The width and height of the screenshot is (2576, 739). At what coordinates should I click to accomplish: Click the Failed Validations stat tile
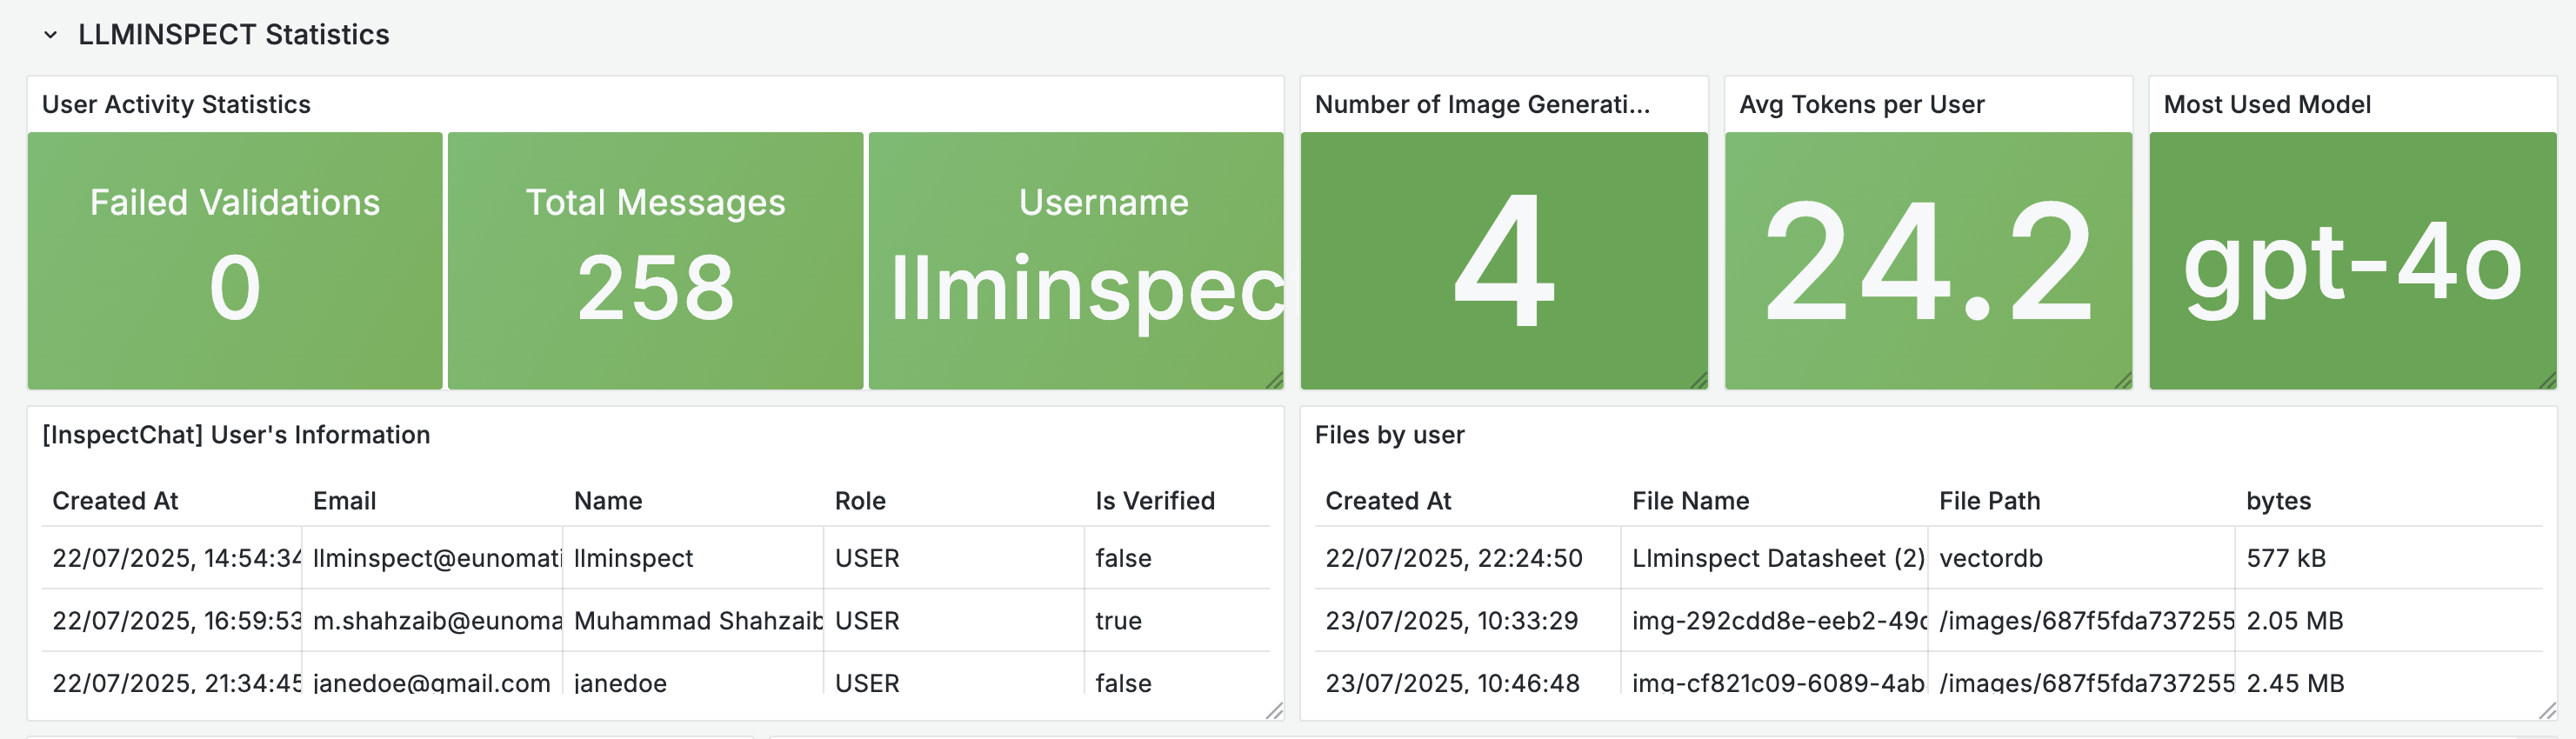pos(235,260)
